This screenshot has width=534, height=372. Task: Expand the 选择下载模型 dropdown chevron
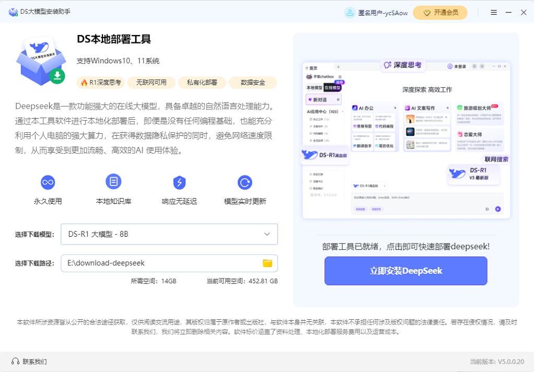(x=267, y=234)
